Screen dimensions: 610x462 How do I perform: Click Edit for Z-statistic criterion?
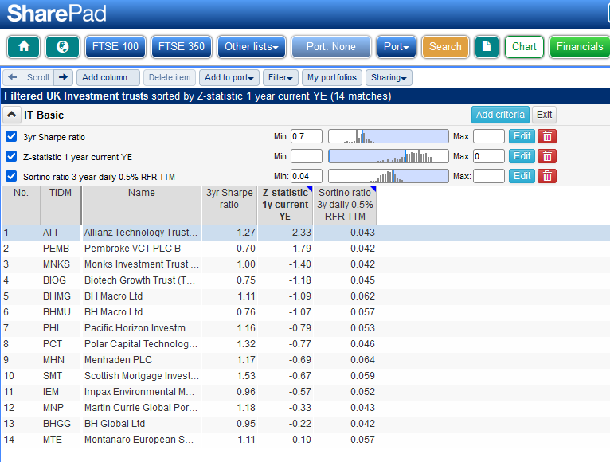522,156
